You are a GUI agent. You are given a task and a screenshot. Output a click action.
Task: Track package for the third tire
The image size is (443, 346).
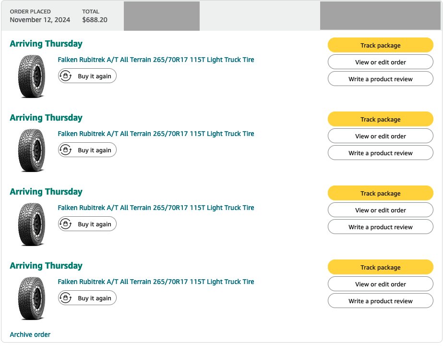pyautogui.click(x=380, y=193)
